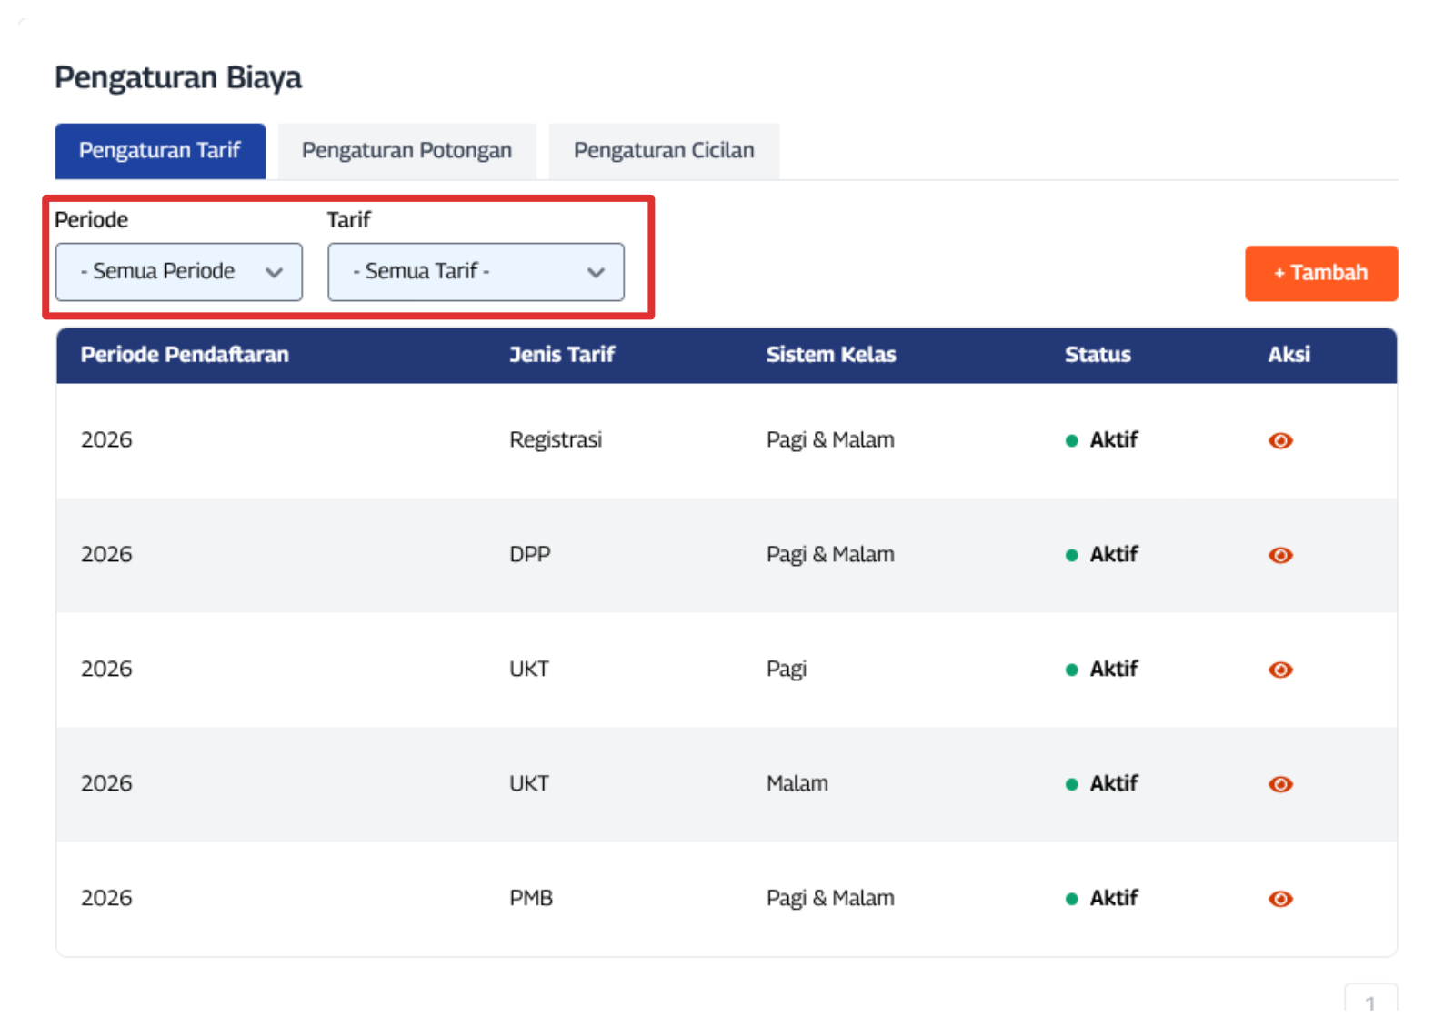Open the Pengaturan Cicilan tab
Viewport: 1444px width, 1028px height.
pyautogui.click(x=663, y=151)
